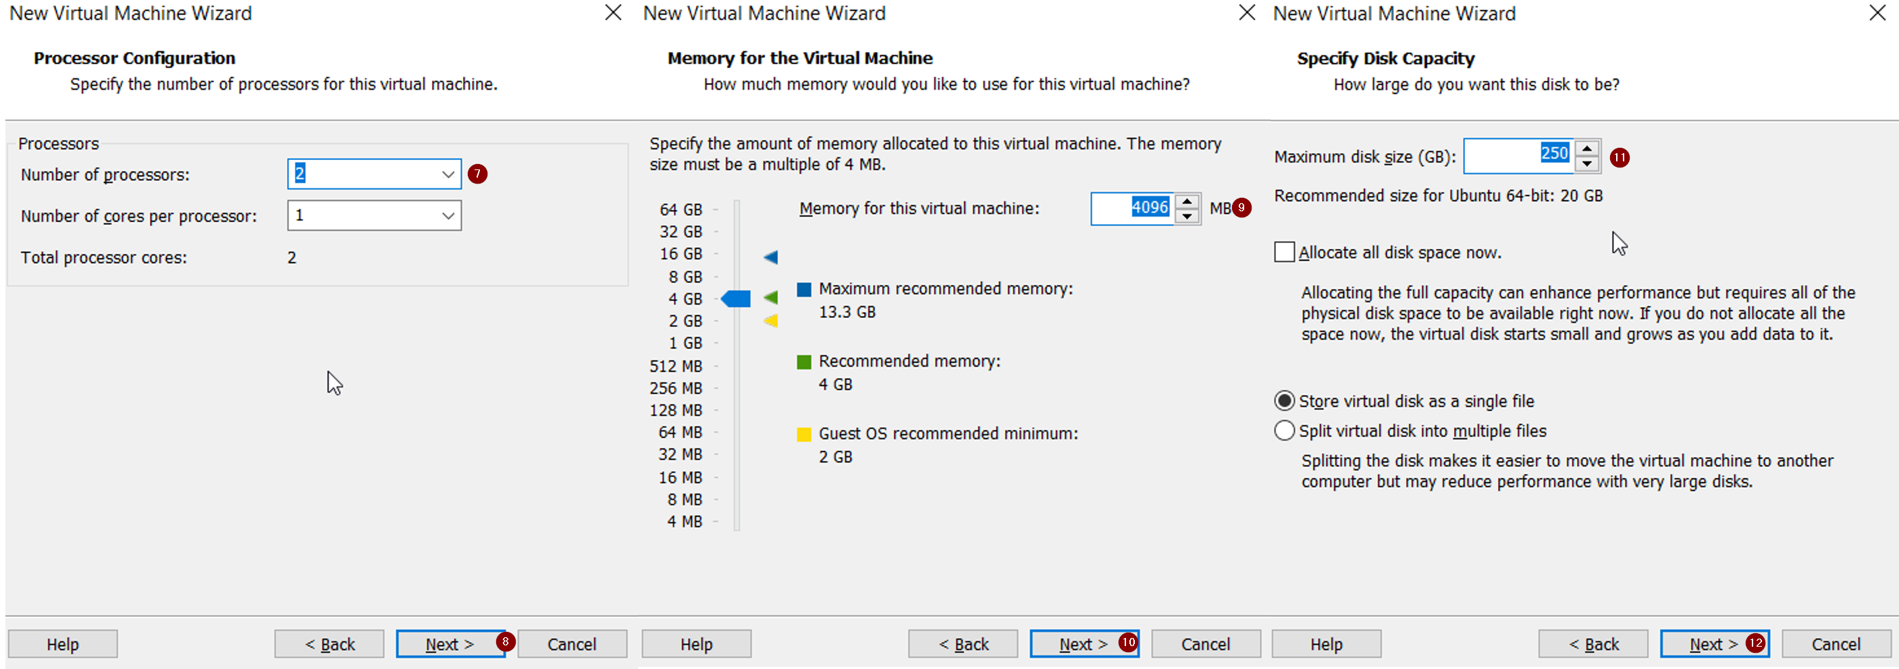Image resolution: width=1899 pixels, height=669 pixels.
Task: Open the Number of cores per processor dropdown
Action: pyautogui.click(x=449, y=215)
